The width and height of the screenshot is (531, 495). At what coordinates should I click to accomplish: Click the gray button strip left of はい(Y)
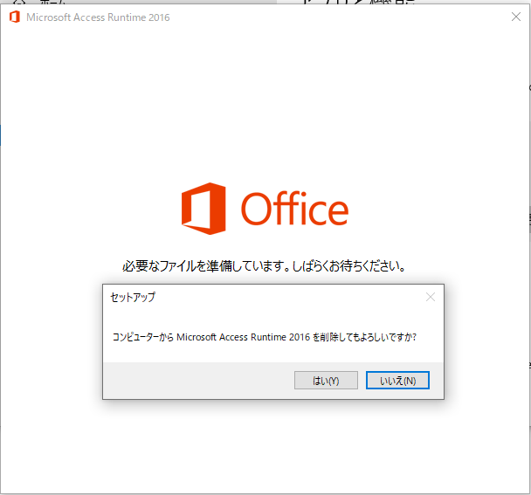tap(201, 381)
